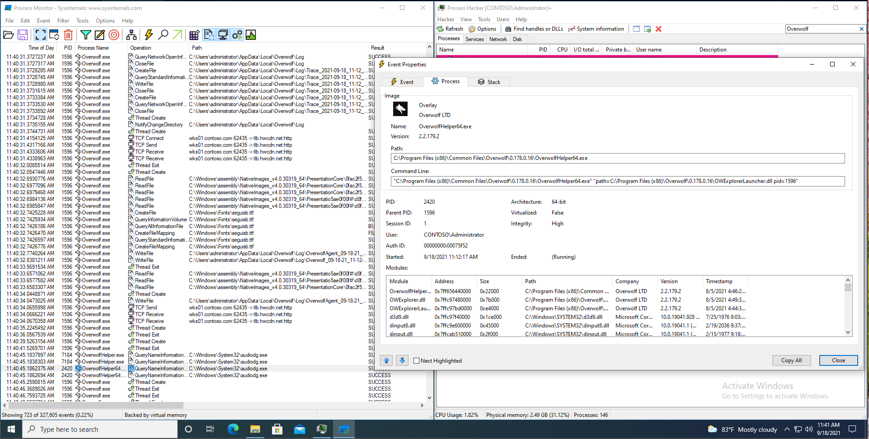Open Task View on the taskbar
The image size is (869, 439).
pos(210,429)
